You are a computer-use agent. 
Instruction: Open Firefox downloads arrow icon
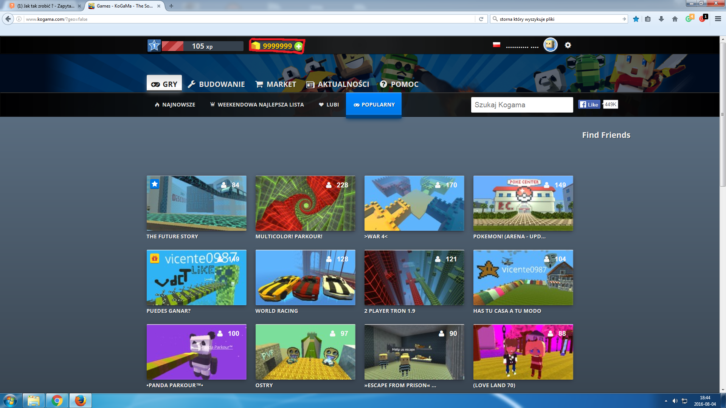[661, 19]
